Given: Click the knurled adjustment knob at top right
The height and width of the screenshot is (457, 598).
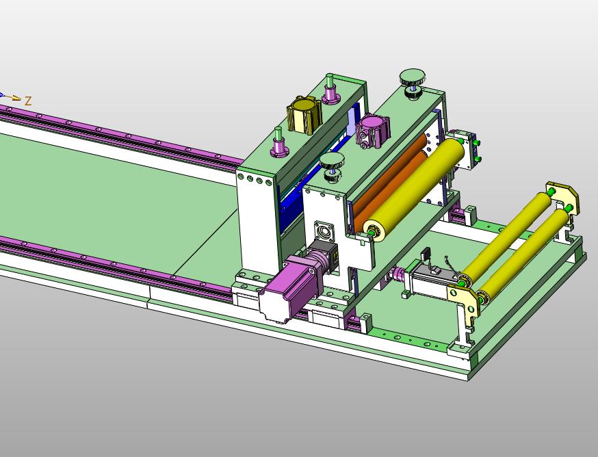Looking at the screenshot, I should click(x=413, y=83).
